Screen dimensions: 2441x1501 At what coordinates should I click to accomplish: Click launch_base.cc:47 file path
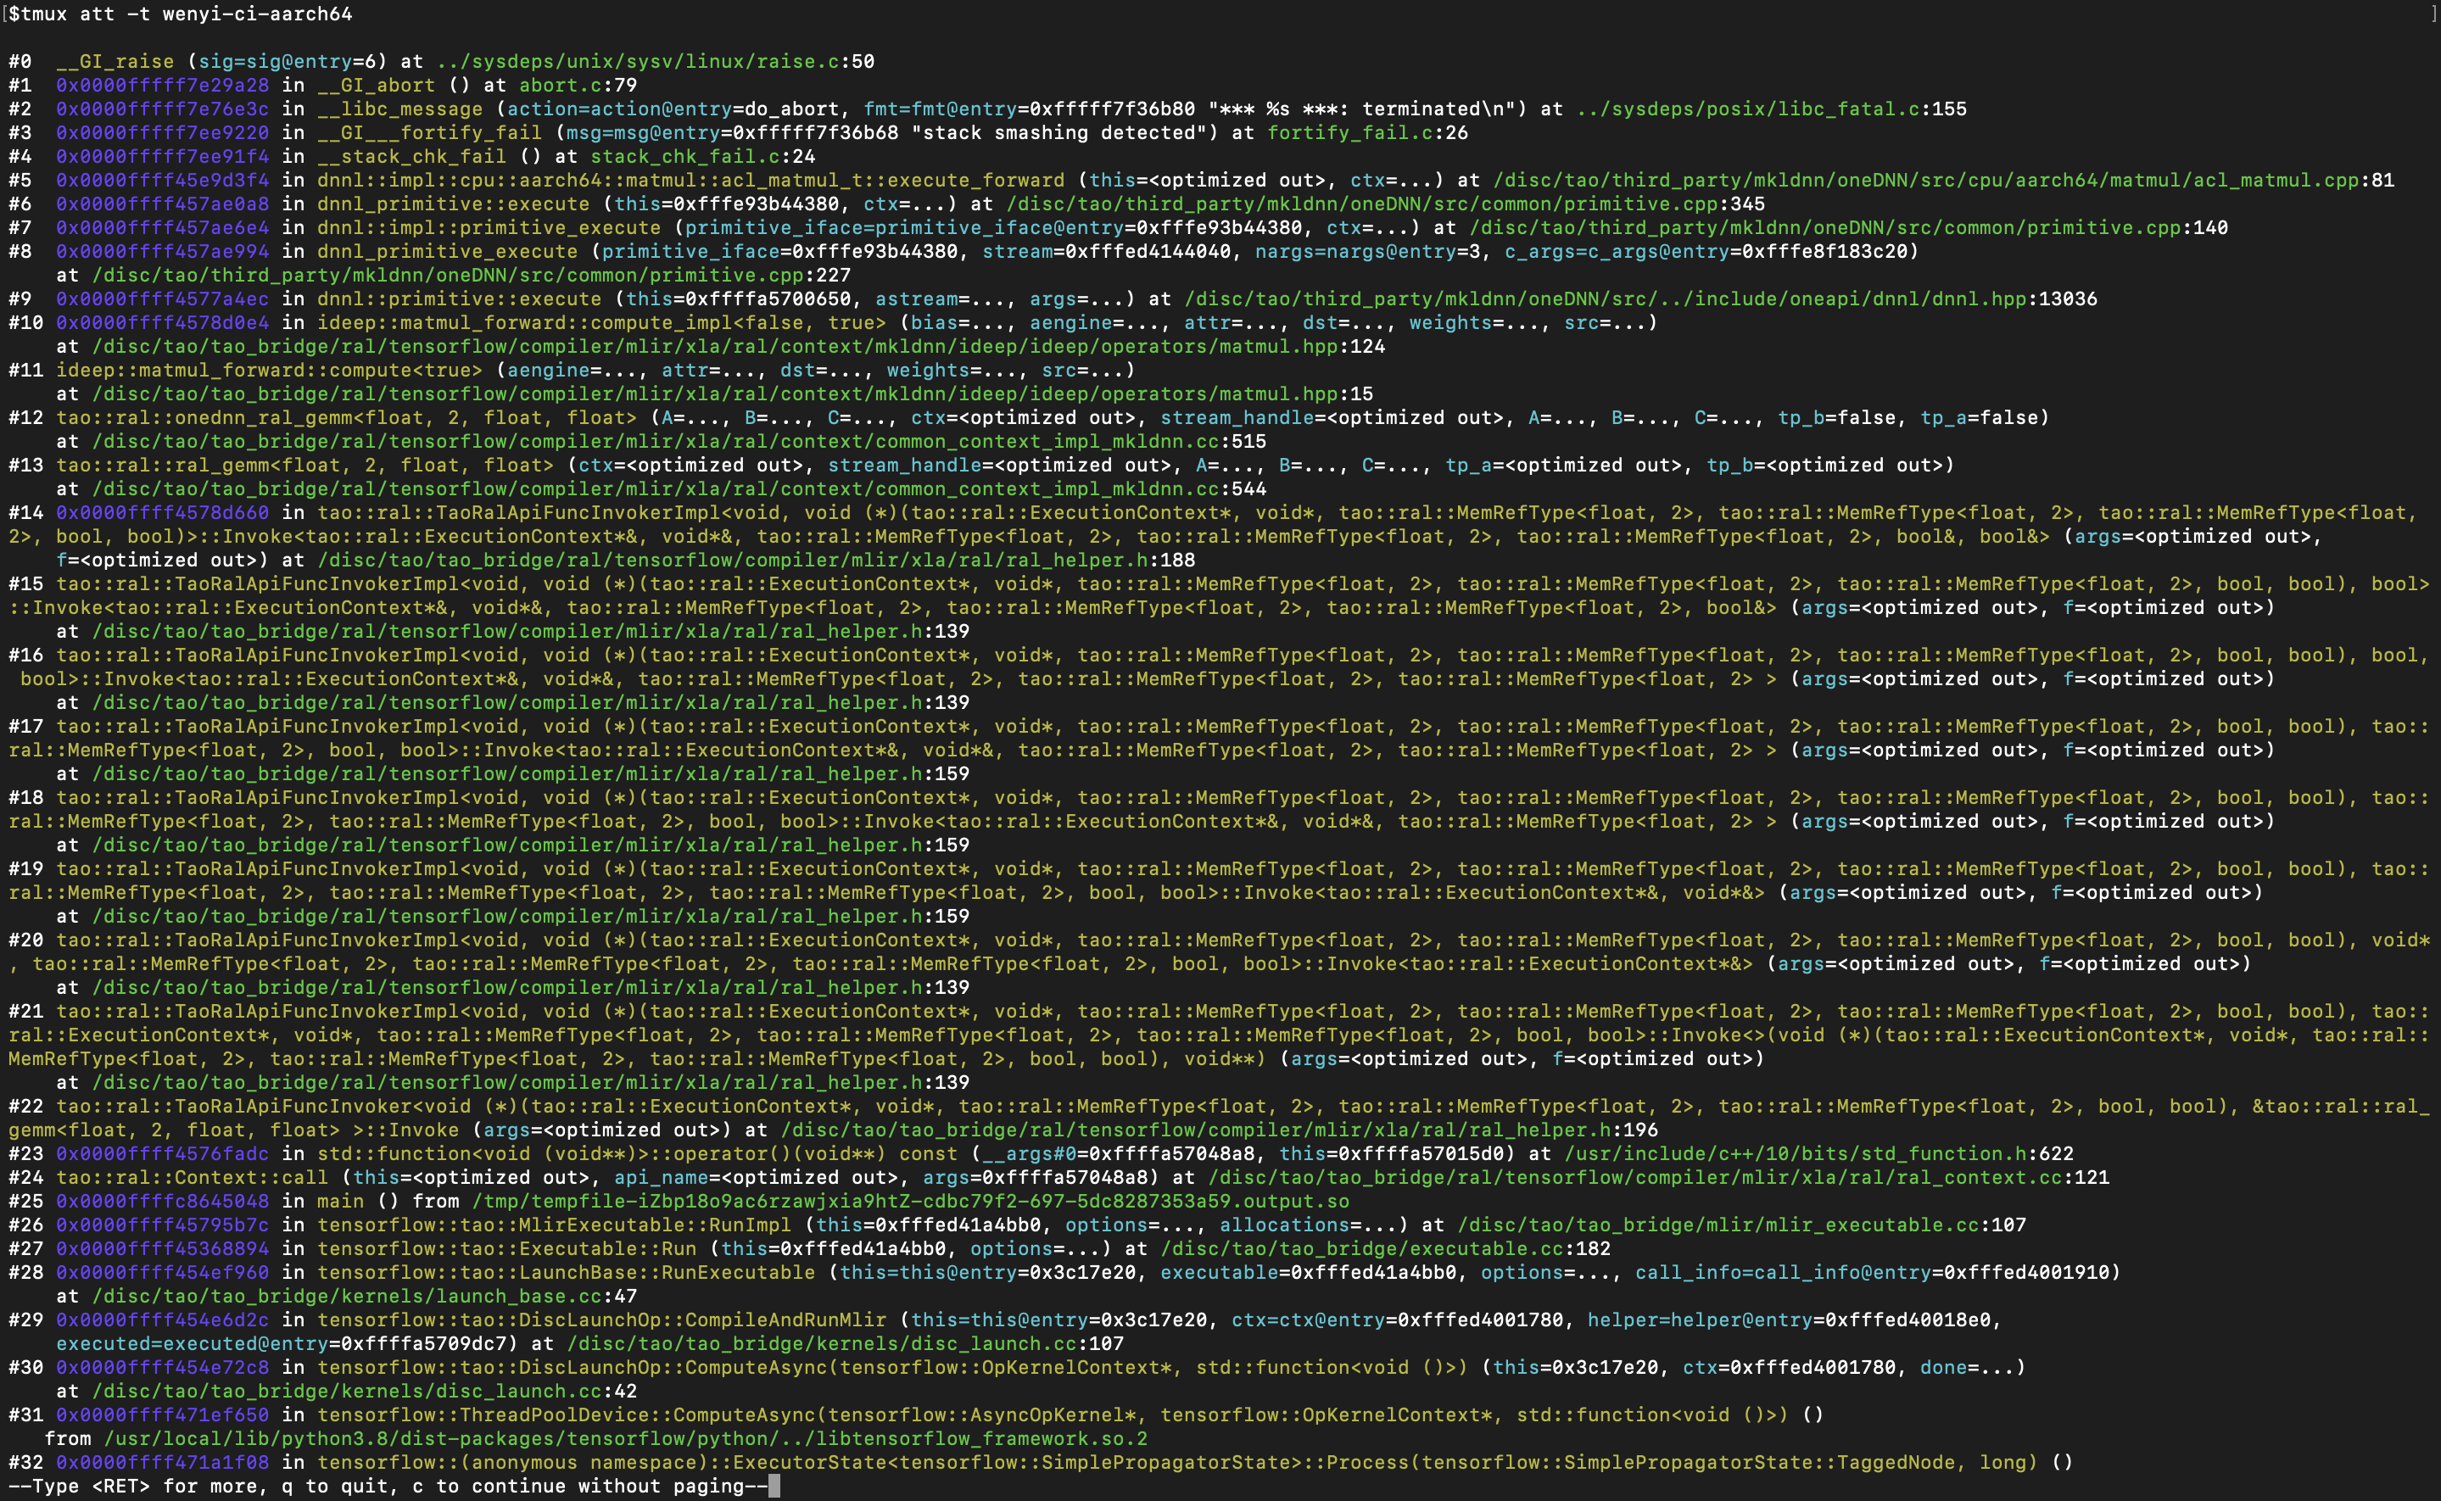365,1297
